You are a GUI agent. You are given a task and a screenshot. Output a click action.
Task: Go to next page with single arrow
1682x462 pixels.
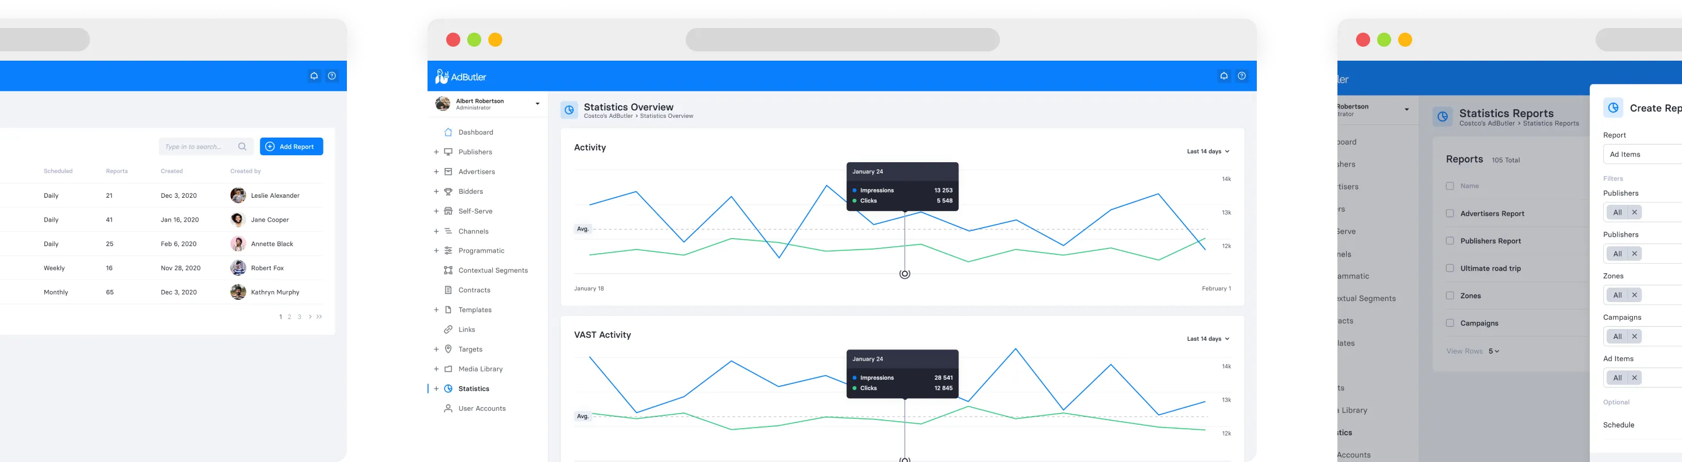point(310,317)
